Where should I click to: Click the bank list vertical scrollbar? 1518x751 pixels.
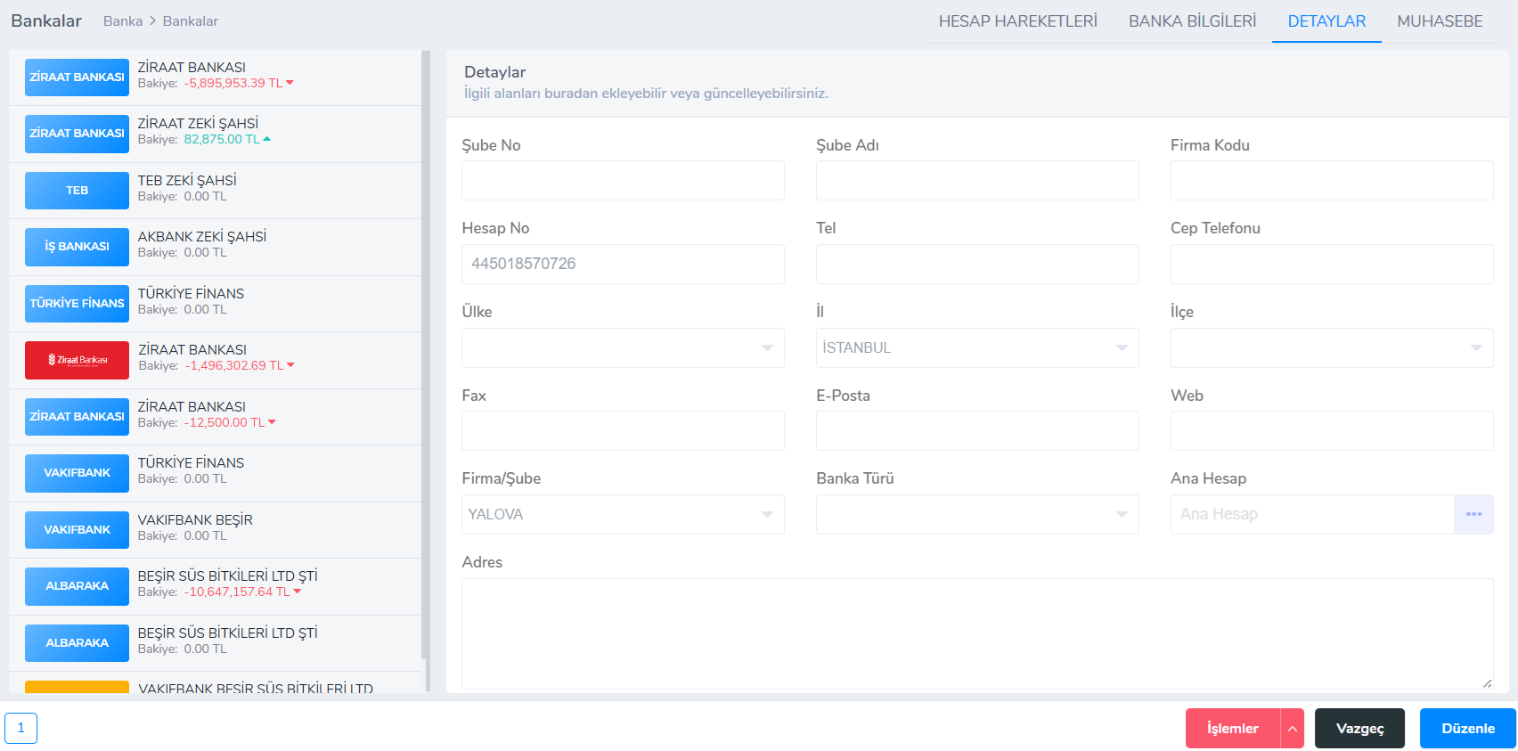click(x=426, y=356)
